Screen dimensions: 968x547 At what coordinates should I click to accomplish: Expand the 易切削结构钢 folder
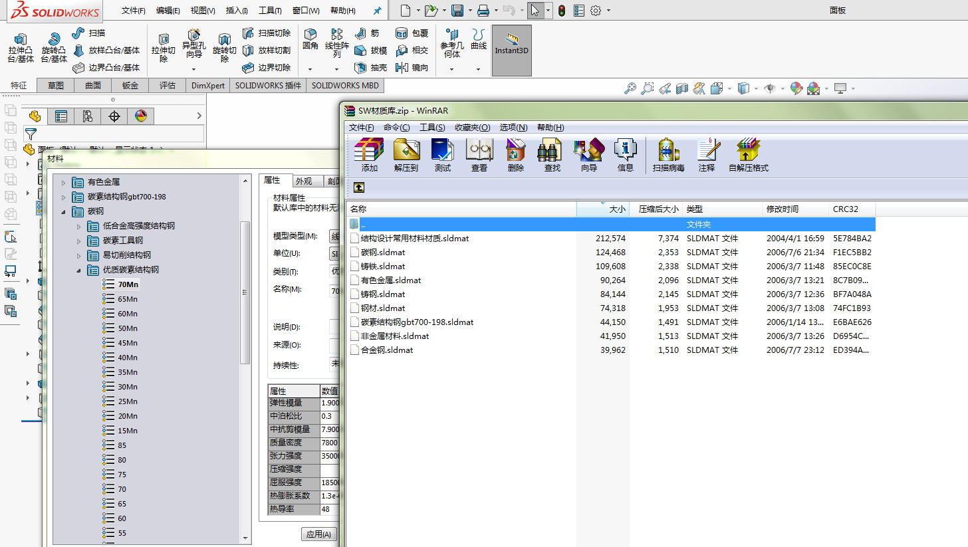pos(78,255)
